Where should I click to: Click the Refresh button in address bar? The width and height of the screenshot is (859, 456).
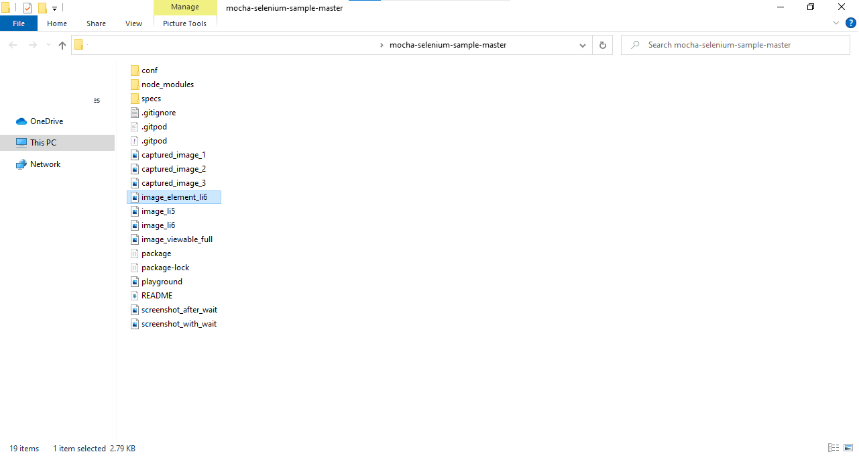click(x=602, y=45)
